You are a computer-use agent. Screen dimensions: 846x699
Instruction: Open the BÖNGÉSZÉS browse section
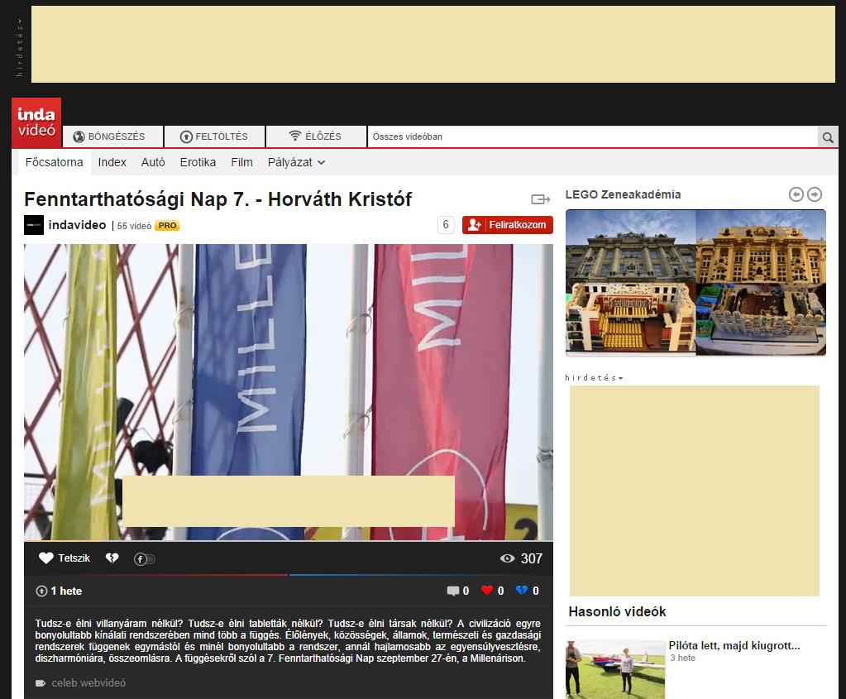[112, 136]
